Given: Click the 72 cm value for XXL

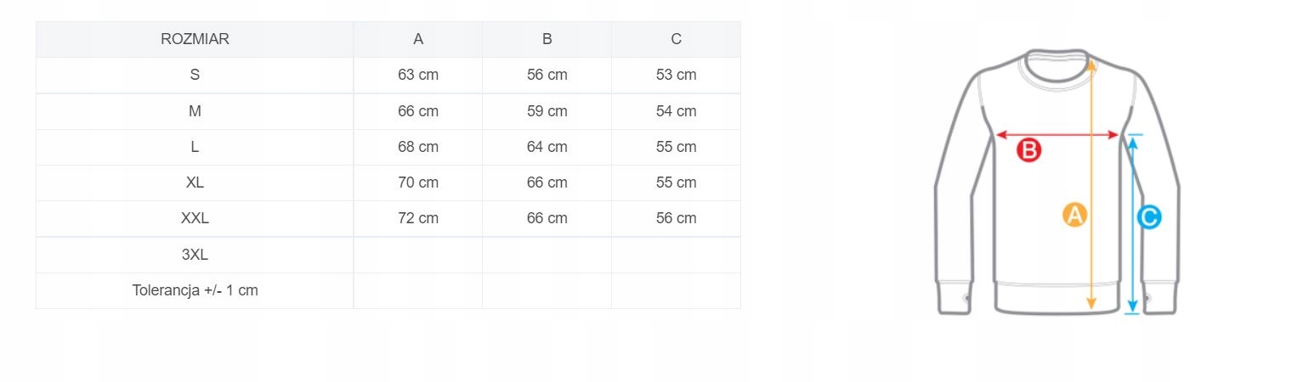Looking at the screenshot, I should pyautogui.click(x=418, y=218).
